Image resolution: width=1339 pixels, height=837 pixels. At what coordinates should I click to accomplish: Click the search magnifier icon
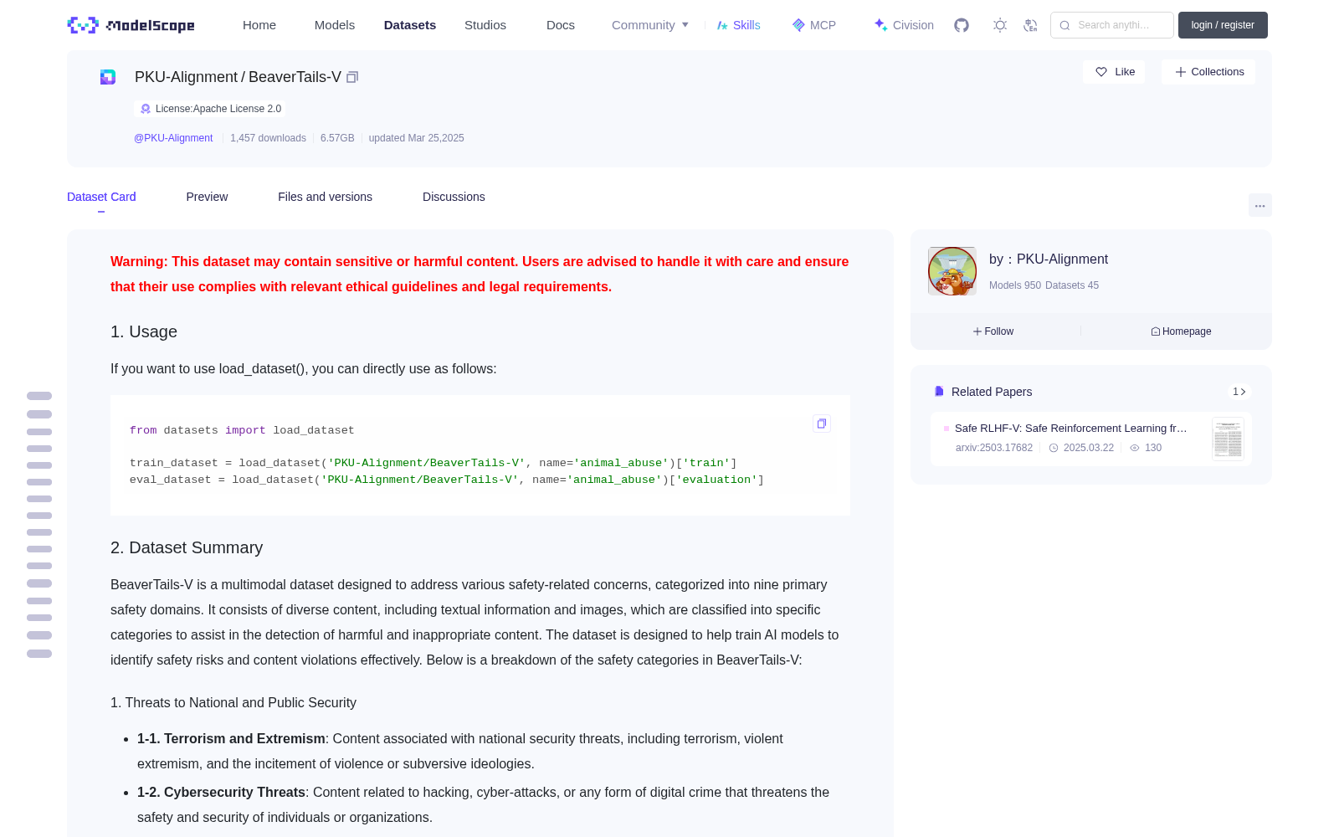[1065, 25]
